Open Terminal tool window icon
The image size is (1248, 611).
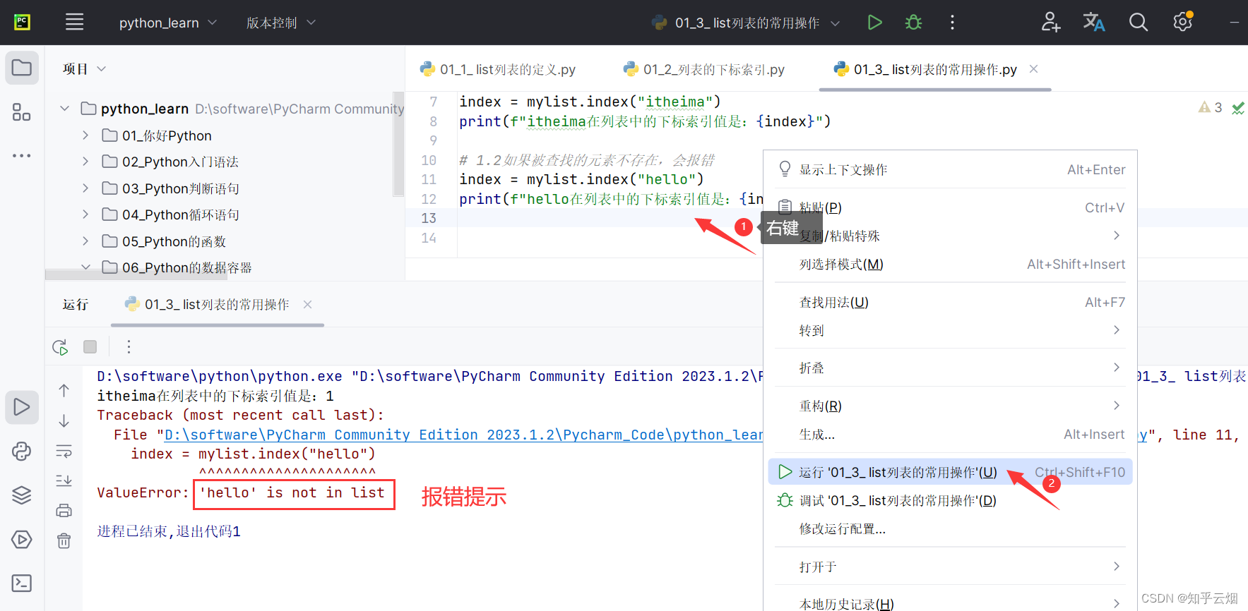[x=22, y=583]
